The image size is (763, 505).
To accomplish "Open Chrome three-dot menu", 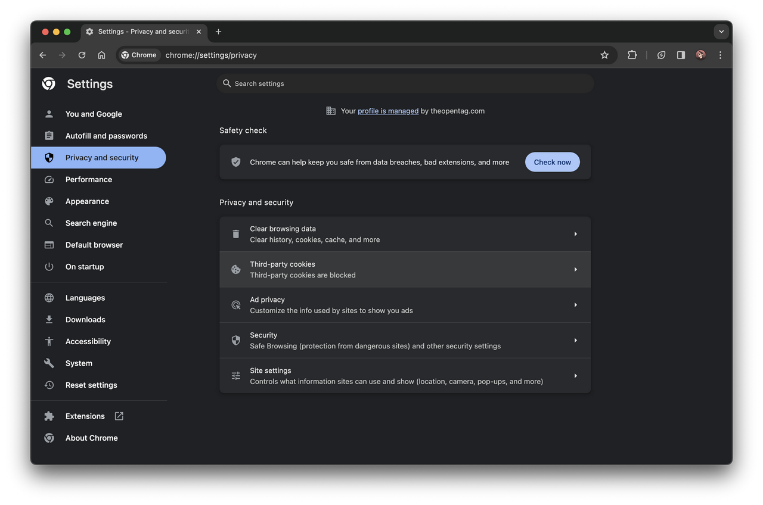I will pos(720,55).
